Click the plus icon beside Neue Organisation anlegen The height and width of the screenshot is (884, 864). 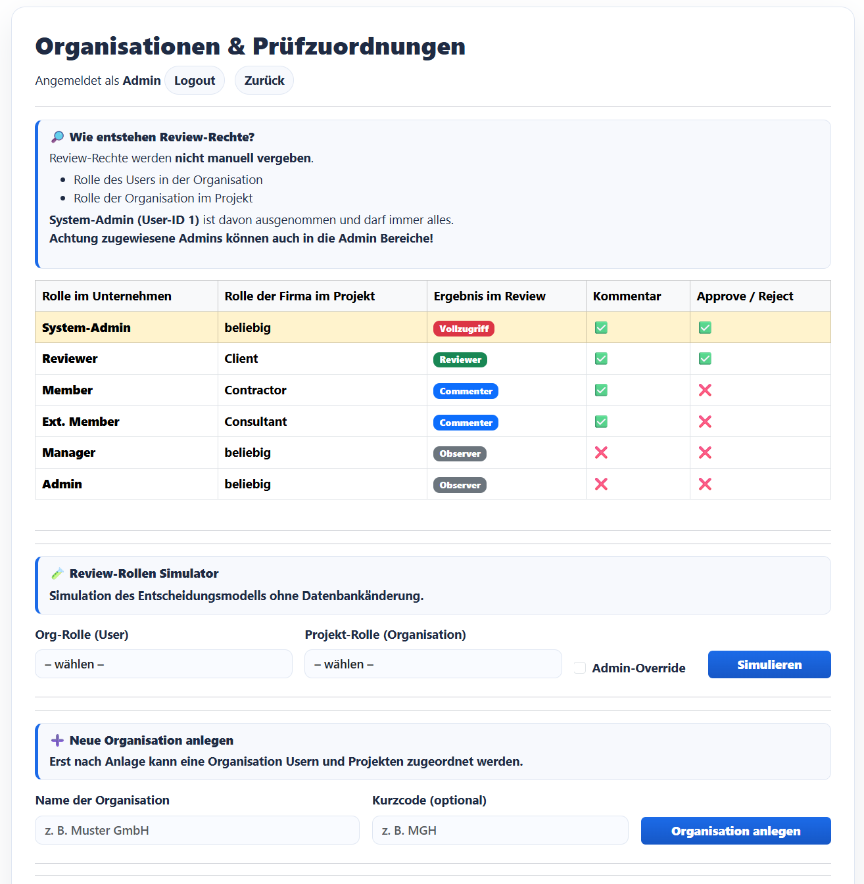point(57,740)
